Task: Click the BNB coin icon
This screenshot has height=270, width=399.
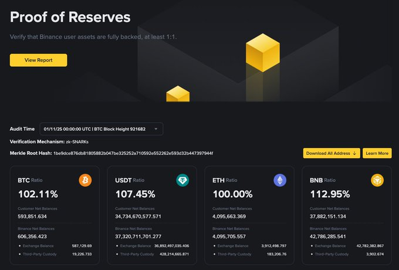Action: coord(377,180)
